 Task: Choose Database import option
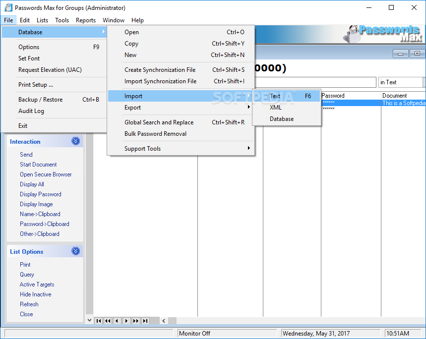click(287, 119)
